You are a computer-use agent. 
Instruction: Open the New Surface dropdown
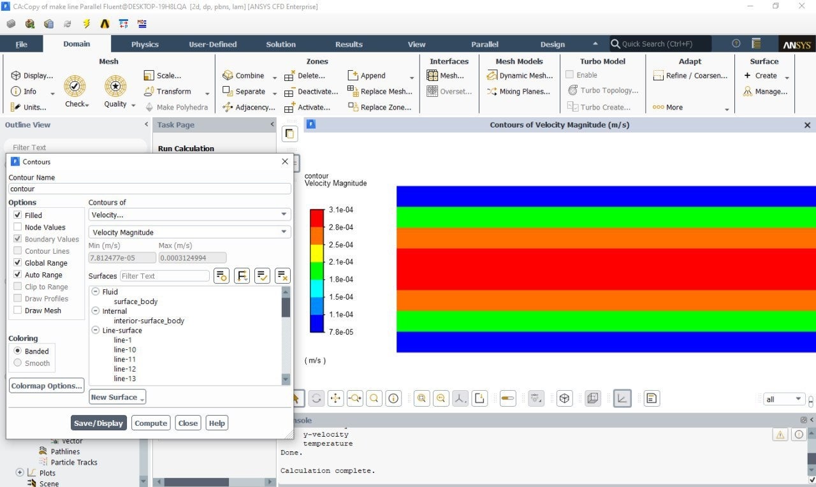(x=117, y=397)
